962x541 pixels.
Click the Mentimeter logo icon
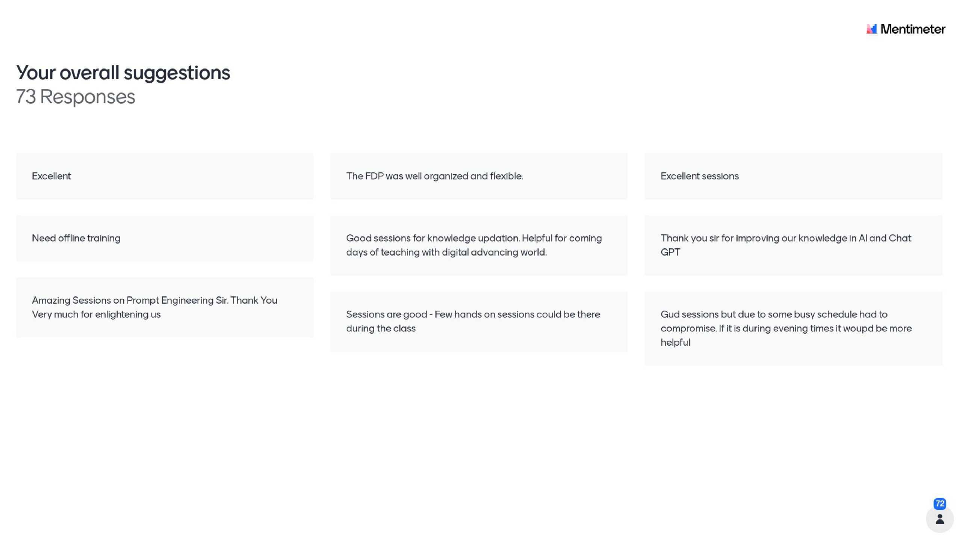coord(871,29)
